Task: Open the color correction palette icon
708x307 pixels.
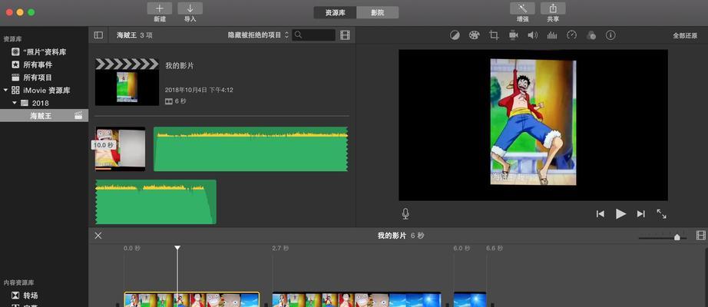Action: 474,35
